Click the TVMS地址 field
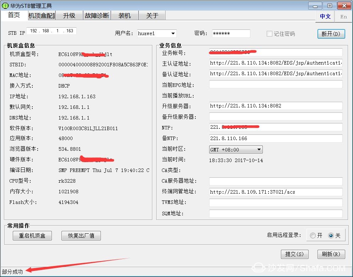 pos(276,203)
